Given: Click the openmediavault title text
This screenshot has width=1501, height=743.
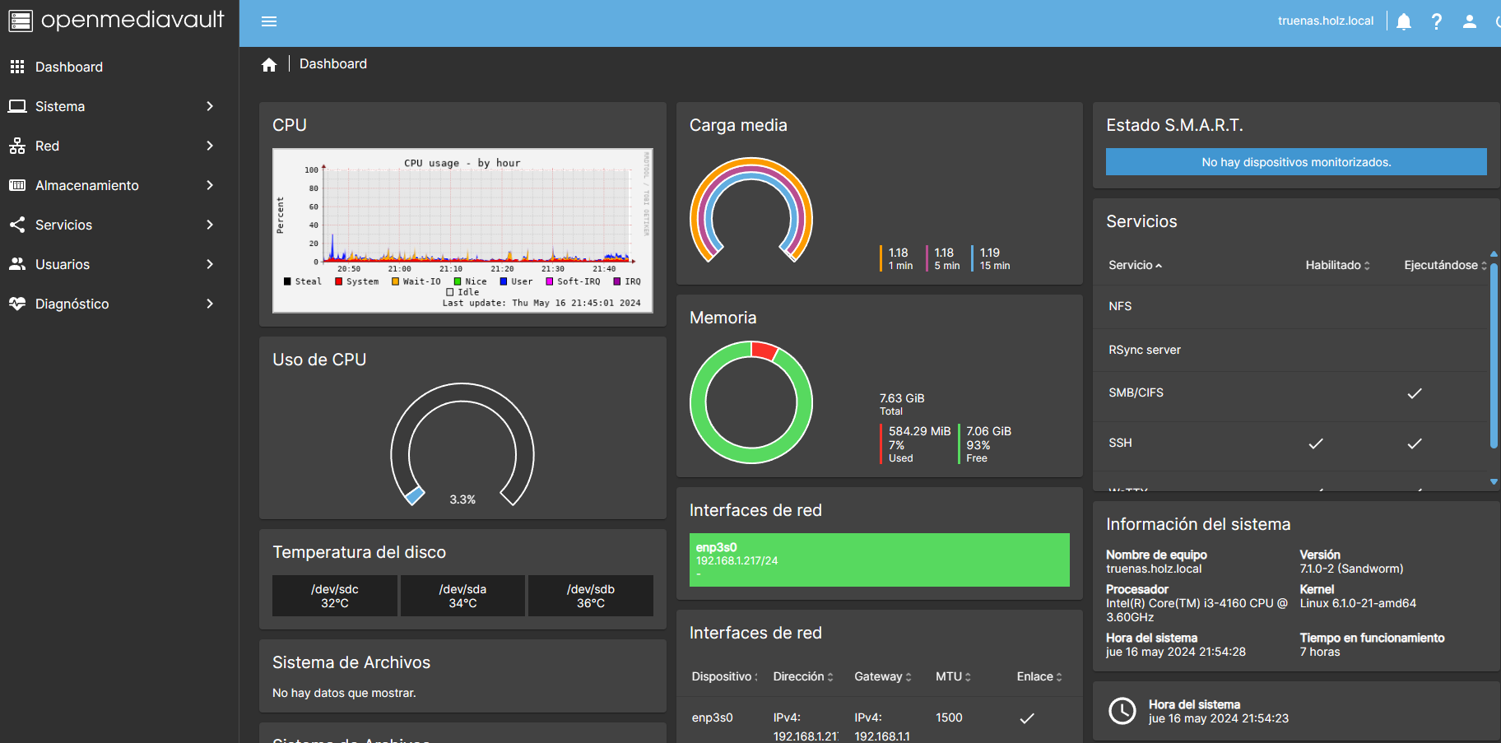Looking at the screenshot, I should click(132, 20).
